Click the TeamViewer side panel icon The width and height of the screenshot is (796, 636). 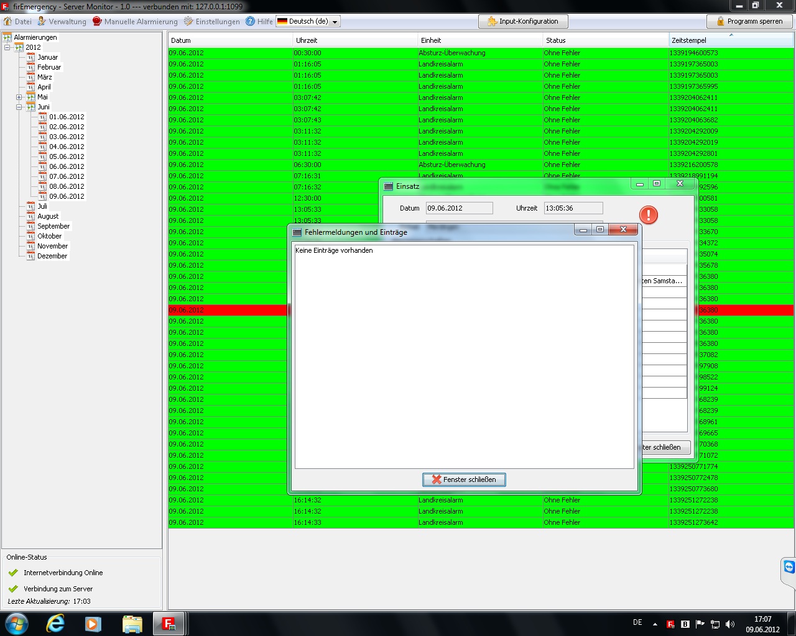(x=789, y=567)
